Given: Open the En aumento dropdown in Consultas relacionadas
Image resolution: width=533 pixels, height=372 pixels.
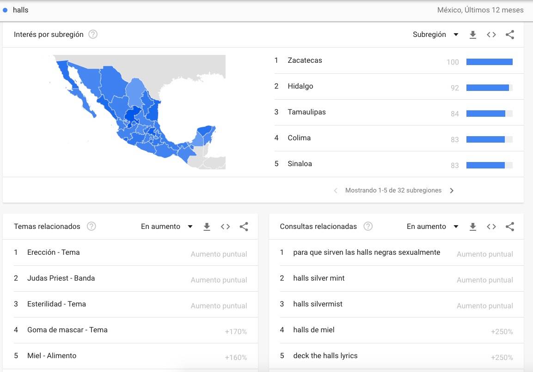Looking at the screenshot, I should pyautogui.click(x=431, y=227).
